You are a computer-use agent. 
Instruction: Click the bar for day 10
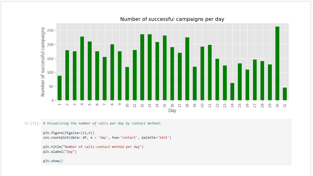point(127,84)
